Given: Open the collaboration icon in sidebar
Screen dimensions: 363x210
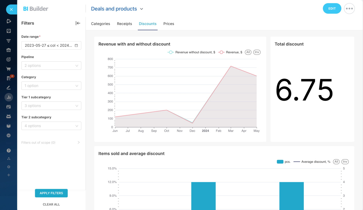Looking at the screenshot, I should (9, 21).
